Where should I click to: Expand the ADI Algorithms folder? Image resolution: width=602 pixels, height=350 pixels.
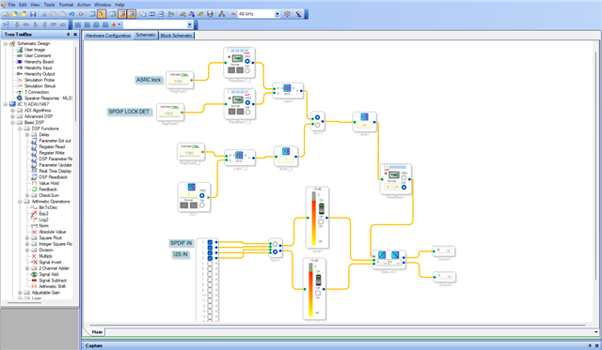12,111
